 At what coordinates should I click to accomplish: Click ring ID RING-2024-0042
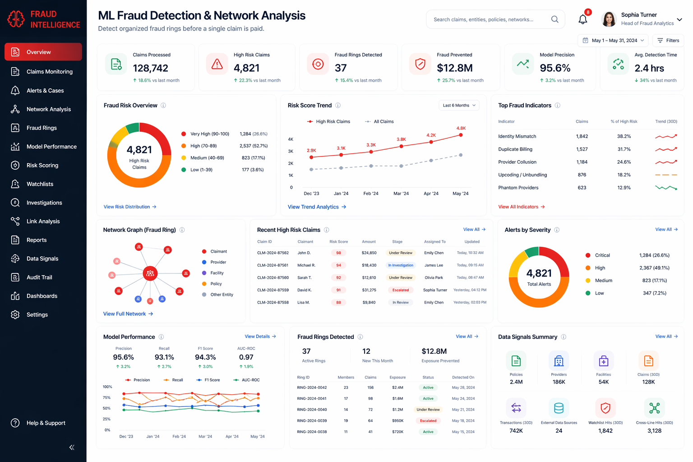click(x=312, y=388)
